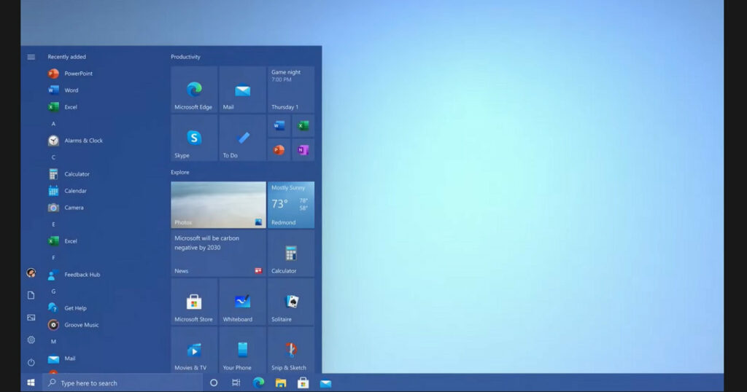Open the Photos tile thumbnail

coord(218,205)
